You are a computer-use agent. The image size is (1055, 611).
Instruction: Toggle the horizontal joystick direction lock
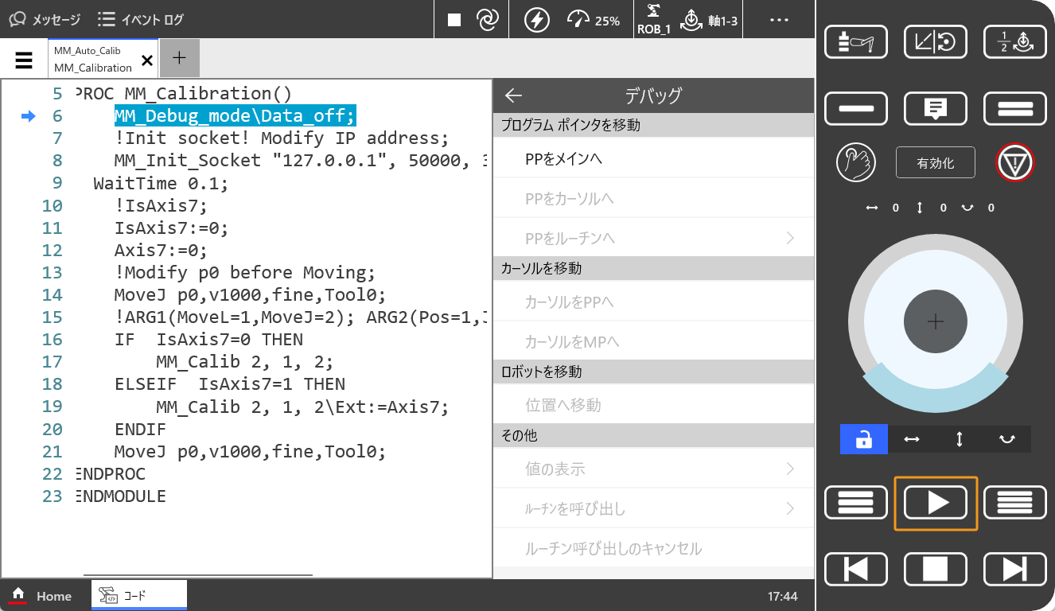pos(912,439)
